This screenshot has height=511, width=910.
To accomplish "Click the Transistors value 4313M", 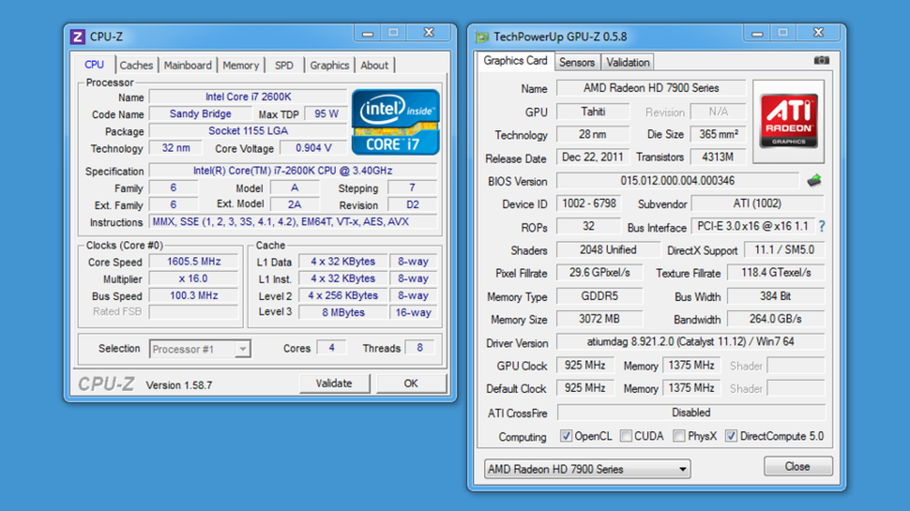I will (x=717, y=157).
